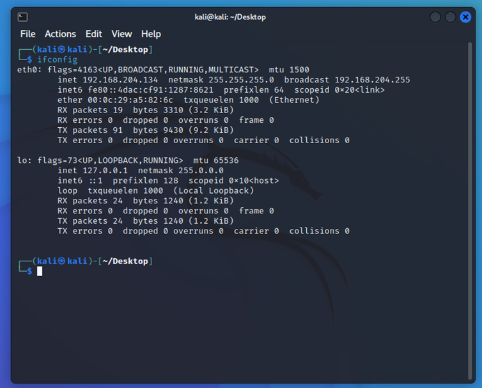The image size is (482, 388).
Task: Open the Edit menu
Action: [94, 34]
